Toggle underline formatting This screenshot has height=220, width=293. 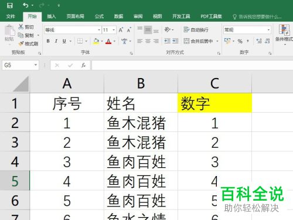[64, 41]
